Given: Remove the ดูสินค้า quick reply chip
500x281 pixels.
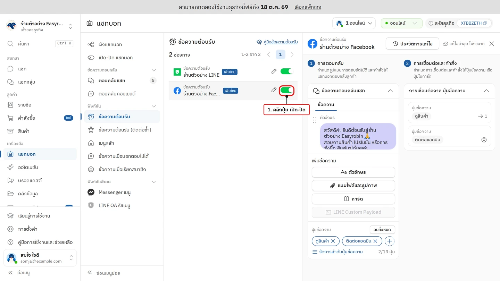Looking at the screenshot, I should click(333, 241).
